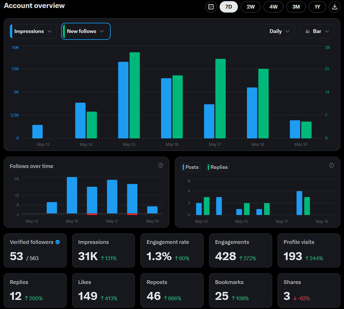Image resolution: width=344 pixels, height=309 pixels.
Task: Toggle the Replies series legend
Action: click(x=218, y=167)
